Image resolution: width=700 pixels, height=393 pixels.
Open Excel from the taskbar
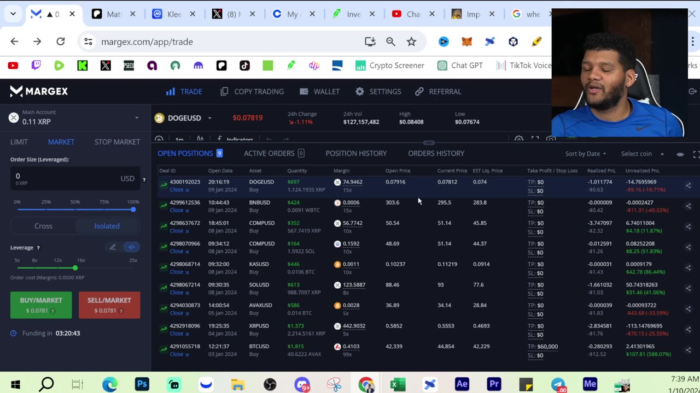click(398, 384)
